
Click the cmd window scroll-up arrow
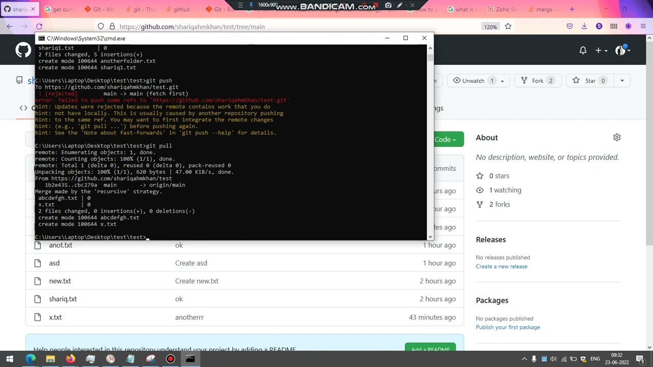pyautogui.click(x=430, y=48)
